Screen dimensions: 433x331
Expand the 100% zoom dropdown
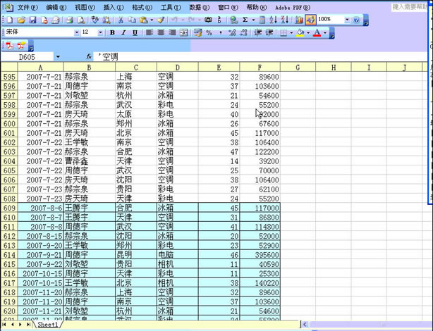tap(347, 20)
